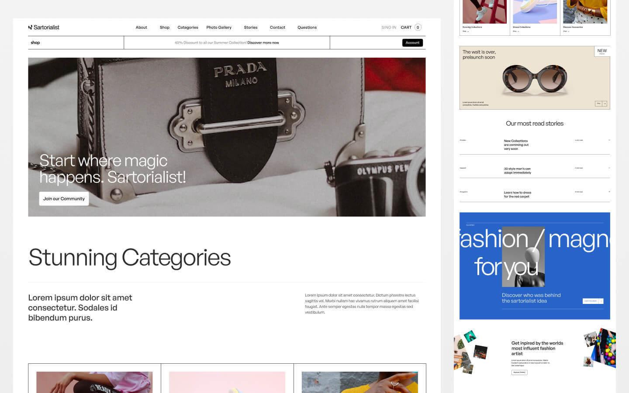The image size is (629, 393).
Task: Select Contact in the top navigation
Action: pyautogui.click(x=277, y=27)
